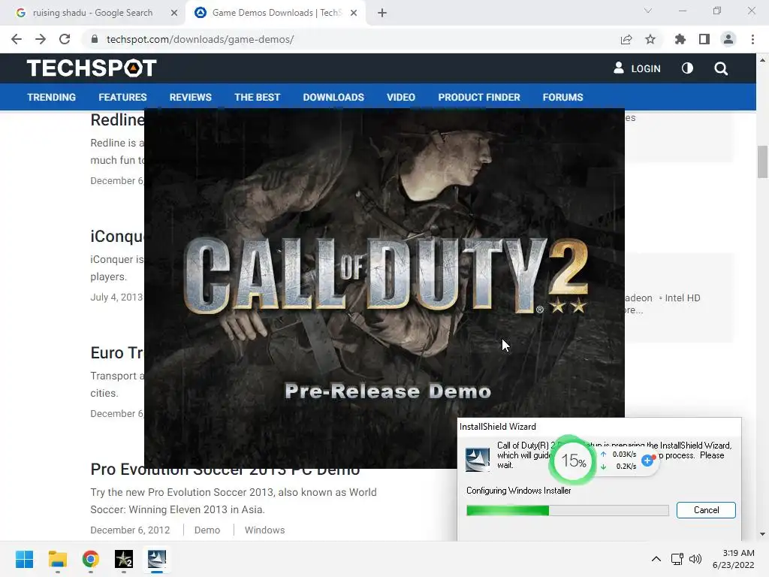Viewport: 769px width, 577px height.
Task: Open the tab search dropdown arrow
Action: [x=648, y=11]
